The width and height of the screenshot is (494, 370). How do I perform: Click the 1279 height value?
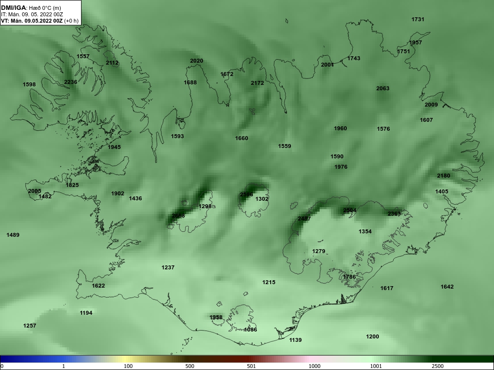pyautogui.click(x=319, y=251)
